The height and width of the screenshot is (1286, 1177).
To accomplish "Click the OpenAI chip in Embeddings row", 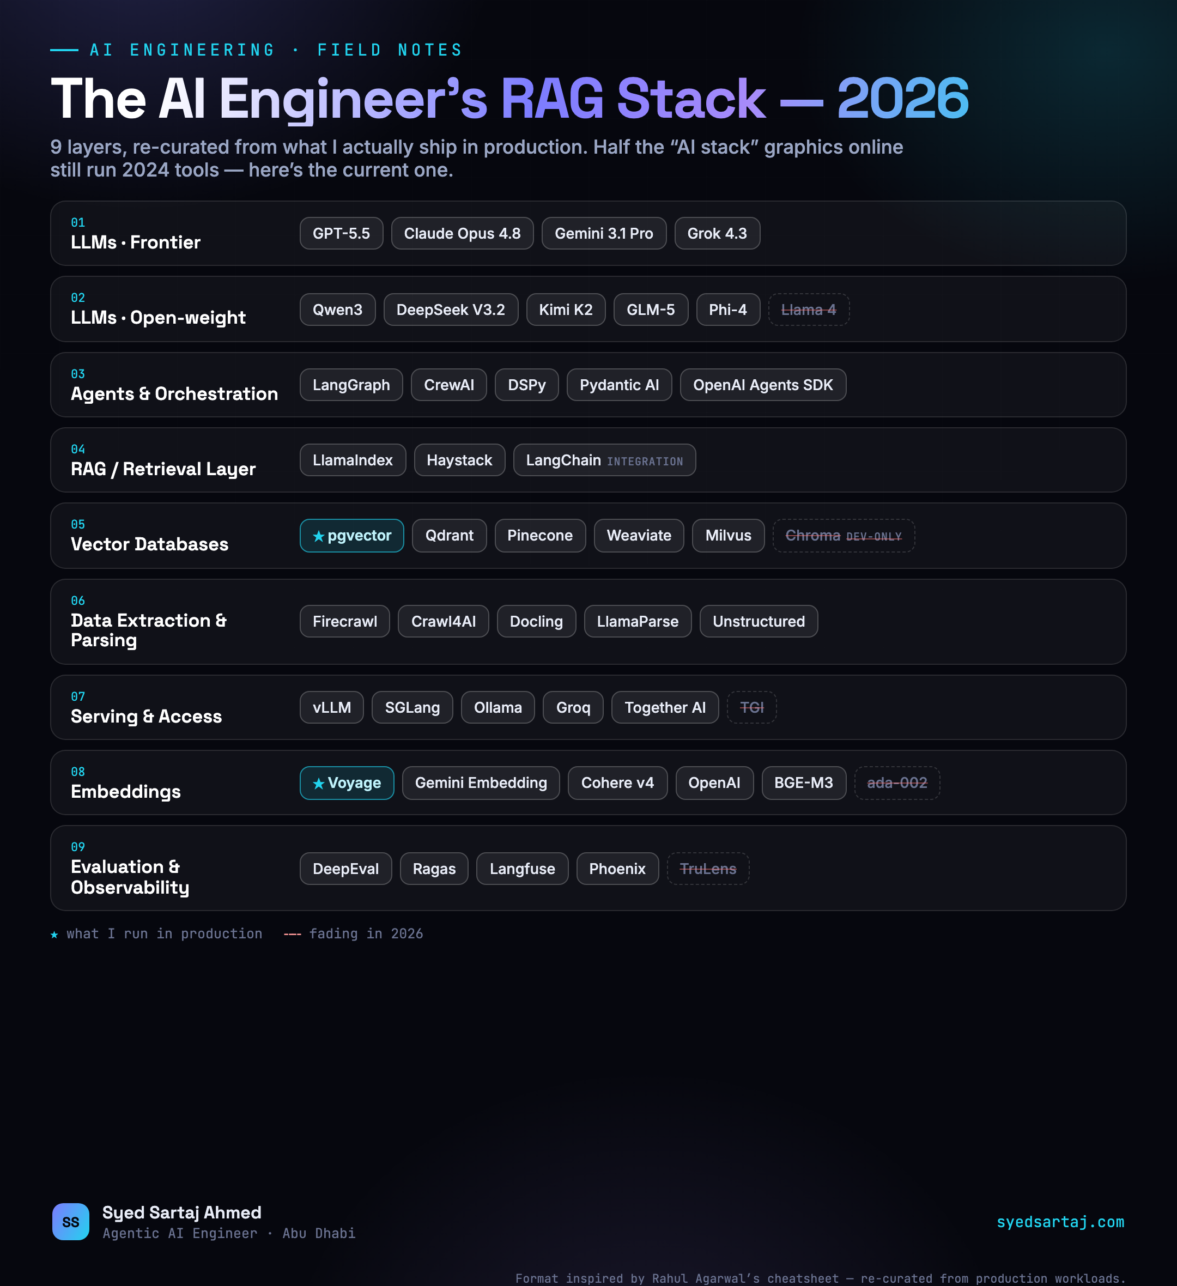I will tap(714, 782).
